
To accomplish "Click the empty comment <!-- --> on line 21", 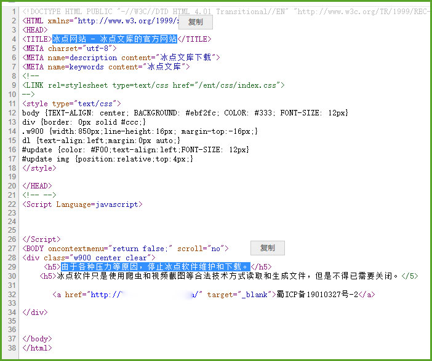I will 39,195.
